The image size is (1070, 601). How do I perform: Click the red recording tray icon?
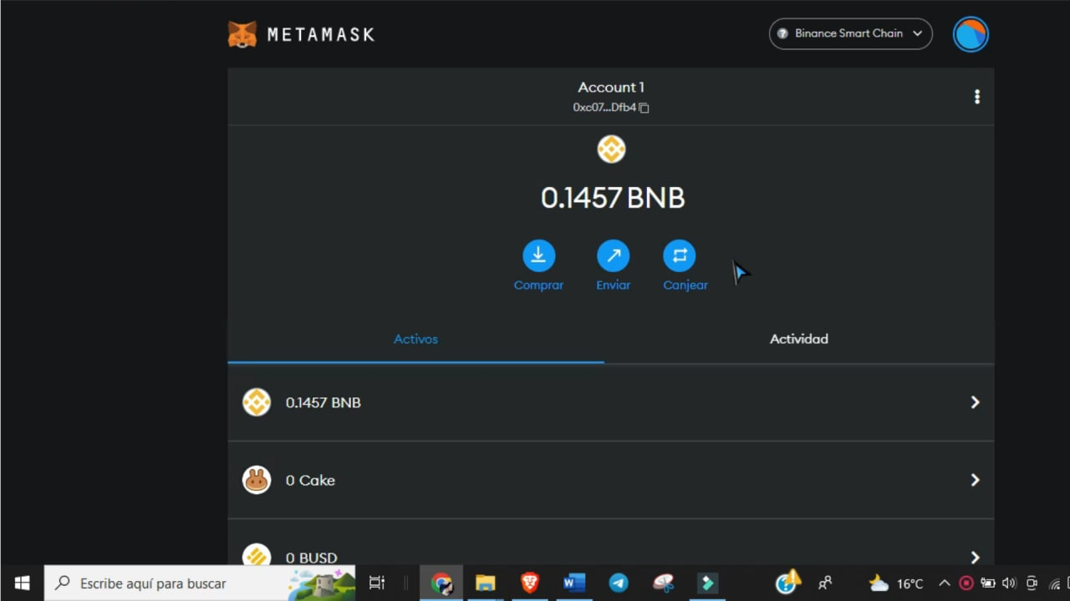click(966, 583)
